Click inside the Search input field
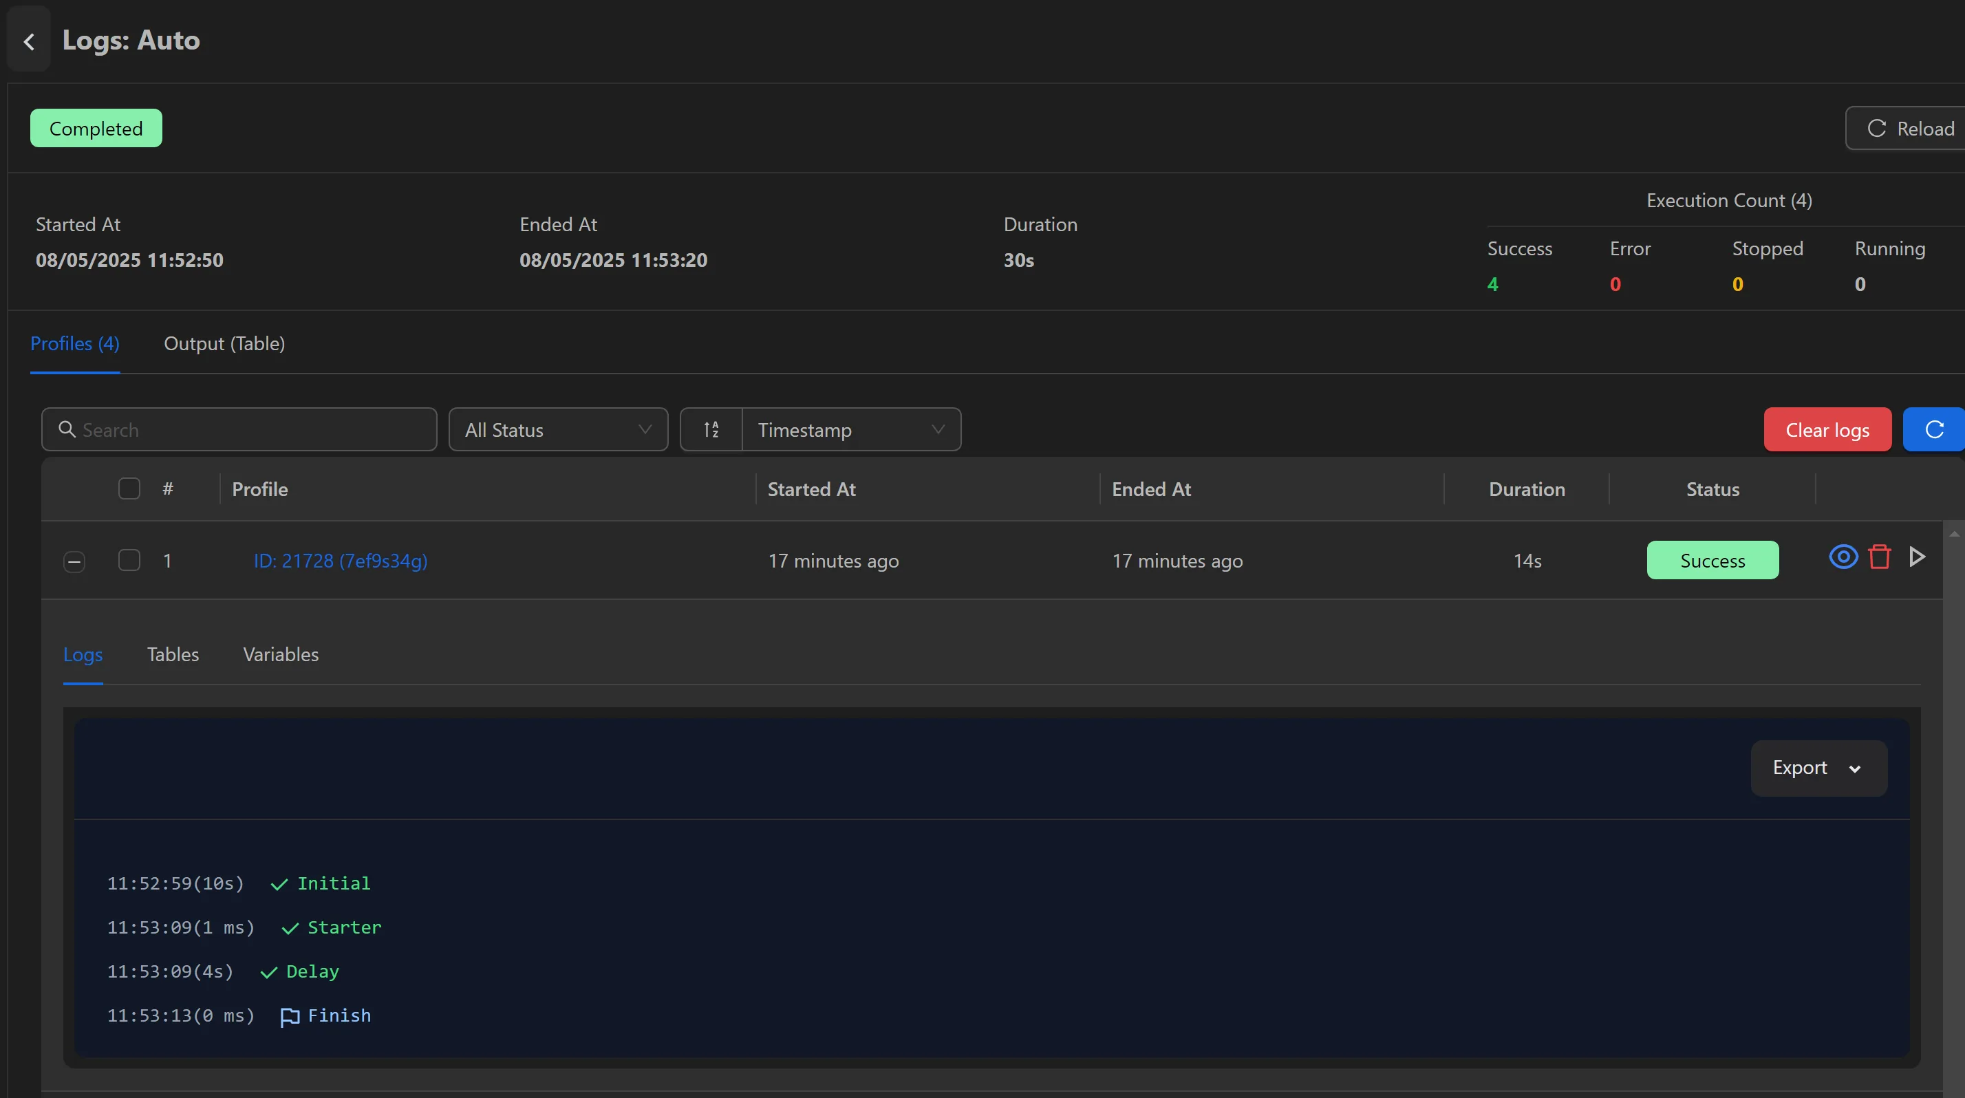The width and height of the screenshot is (1965, 1098). tap(229, 429)
